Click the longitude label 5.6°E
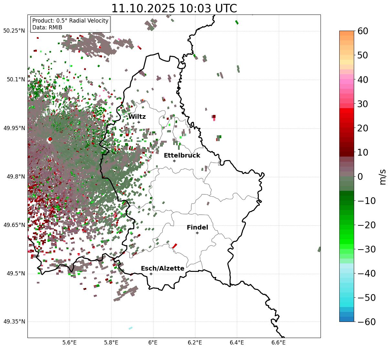This screenshot has height=349, width=390. (69, 343)
